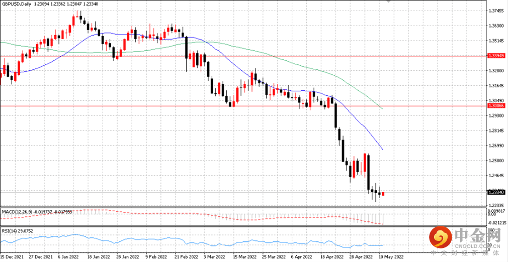Select the 1.22335 price axis label
508x262 pixels.
pyautogui.click(x=496, y=205)
